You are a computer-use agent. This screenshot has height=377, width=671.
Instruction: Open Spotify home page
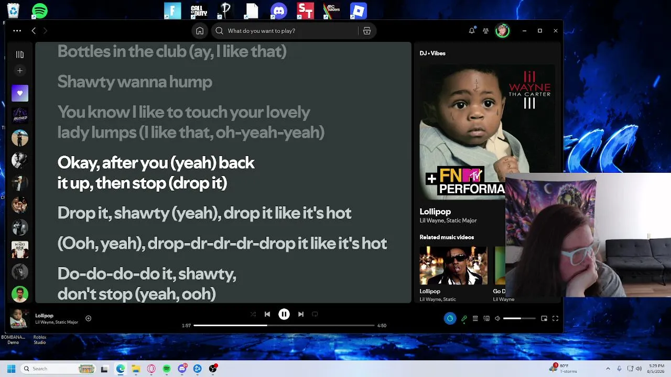tap(200, 31)
